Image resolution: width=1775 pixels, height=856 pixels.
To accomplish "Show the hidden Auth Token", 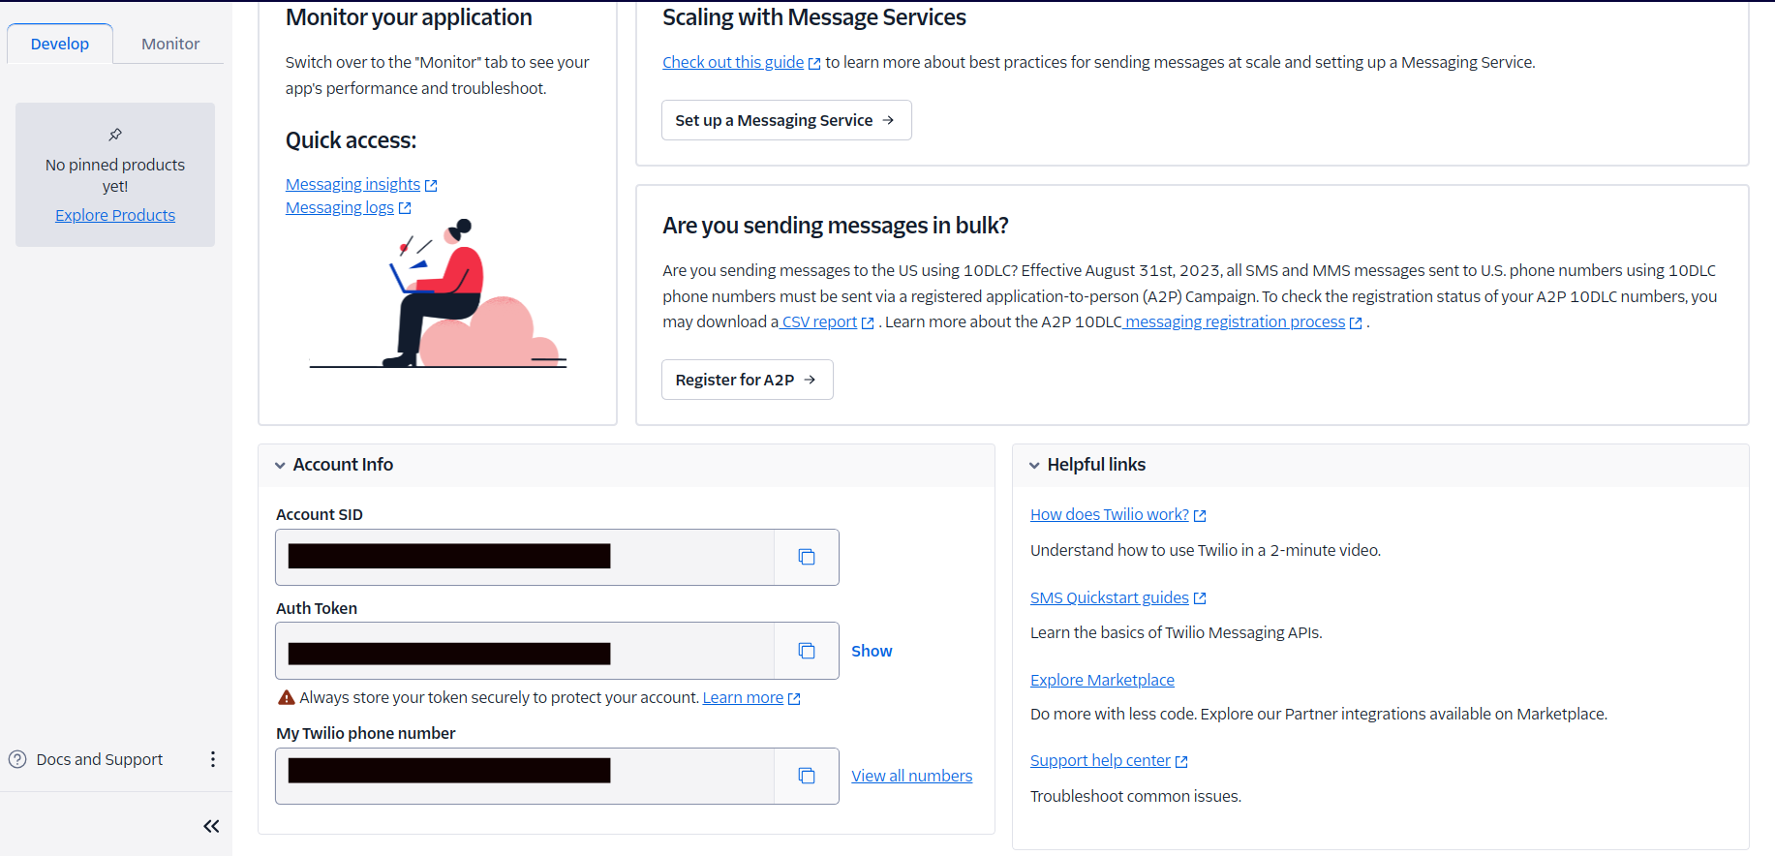I will [872, 651].
